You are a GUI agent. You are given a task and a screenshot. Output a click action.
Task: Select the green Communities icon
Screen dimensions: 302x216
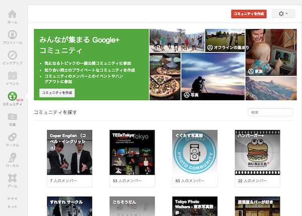point(13,96)
